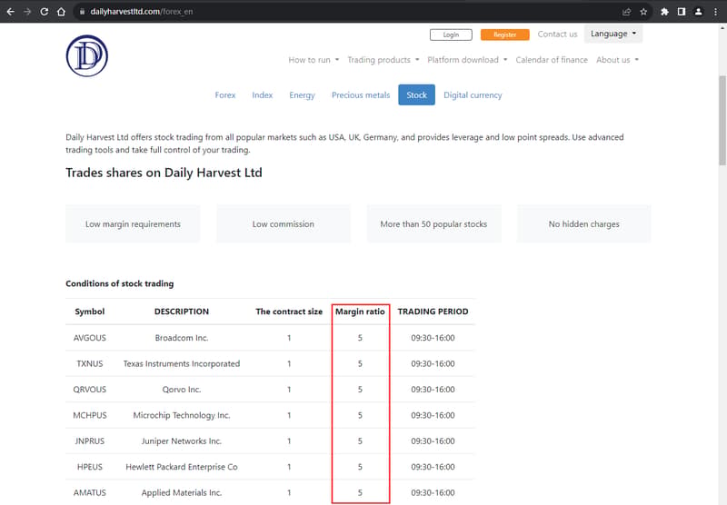Click the Low commission card
Screen dimensions: 727x505
(284, 223)
